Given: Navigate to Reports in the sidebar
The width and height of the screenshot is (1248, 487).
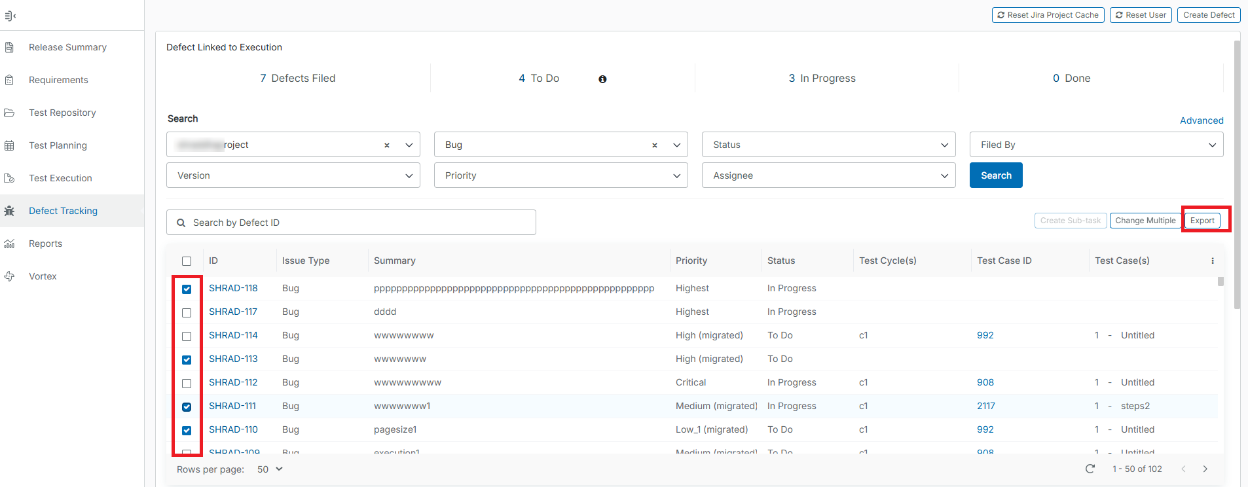Looking at the screenshot, I should point(45,243).
